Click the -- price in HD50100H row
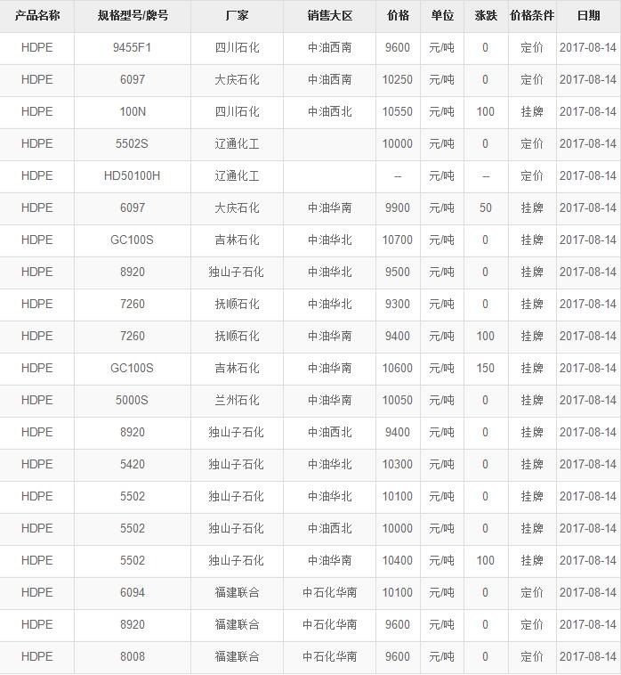Viewport: 621px width, 675px height. point(398,176)
